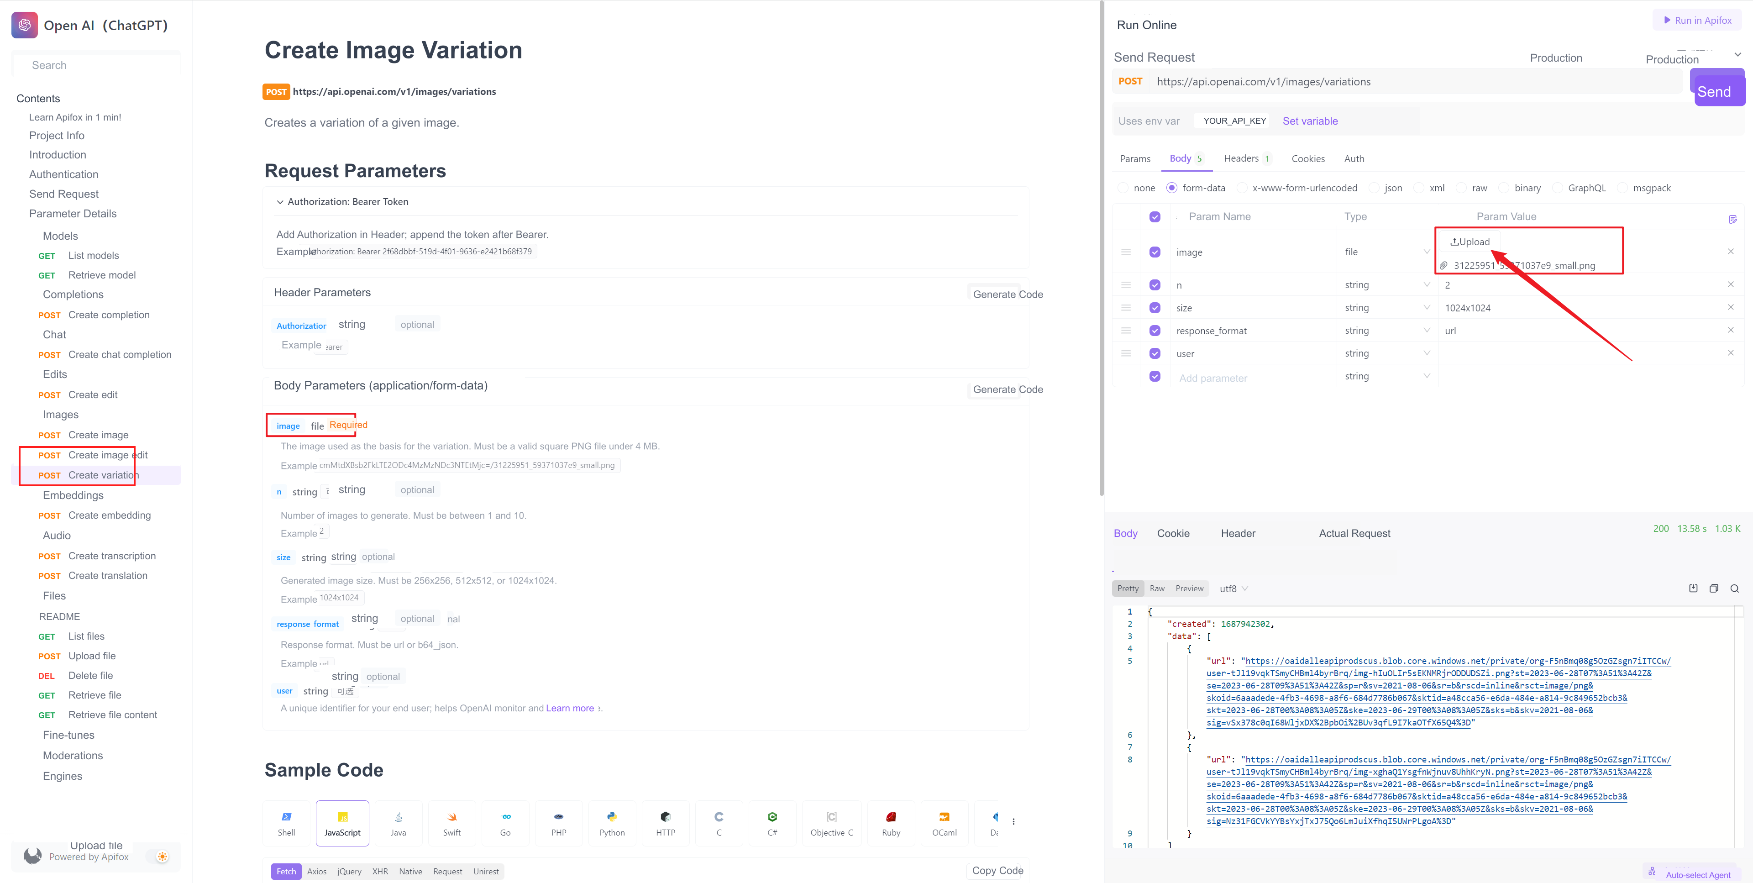1753x883 pixels.
Task: Uncheck the size parameter checkbox
Action: [1155, 308]
